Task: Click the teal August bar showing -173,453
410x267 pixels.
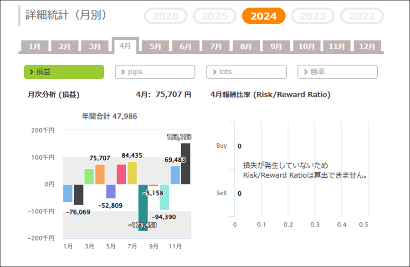Action: [143, 207]
